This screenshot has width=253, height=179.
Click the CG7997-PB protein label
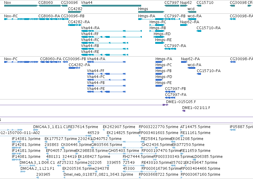point(175,89)
